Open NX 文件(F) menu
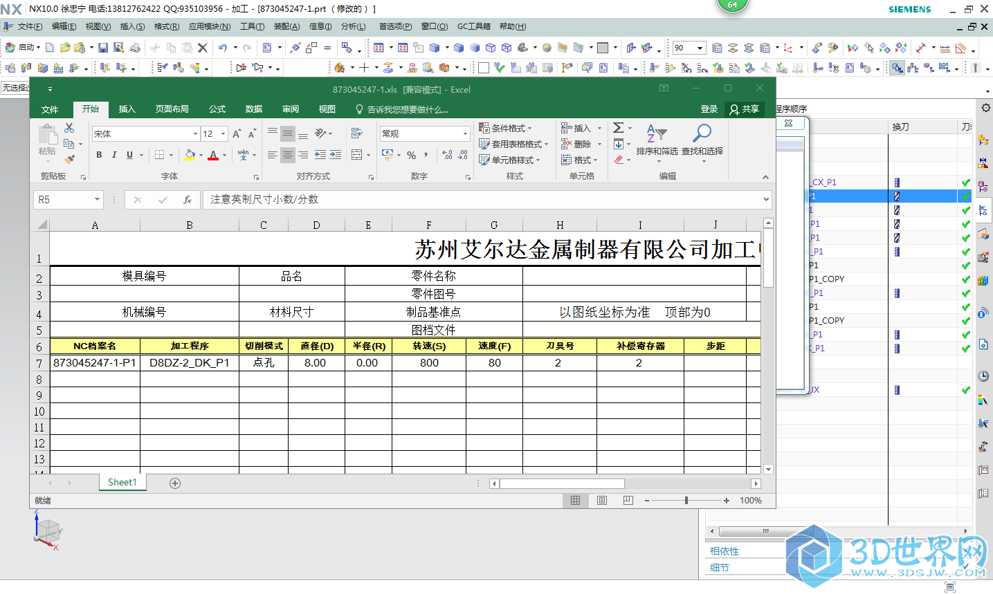This screenshot has height=594, width=993. coord(30,26)
